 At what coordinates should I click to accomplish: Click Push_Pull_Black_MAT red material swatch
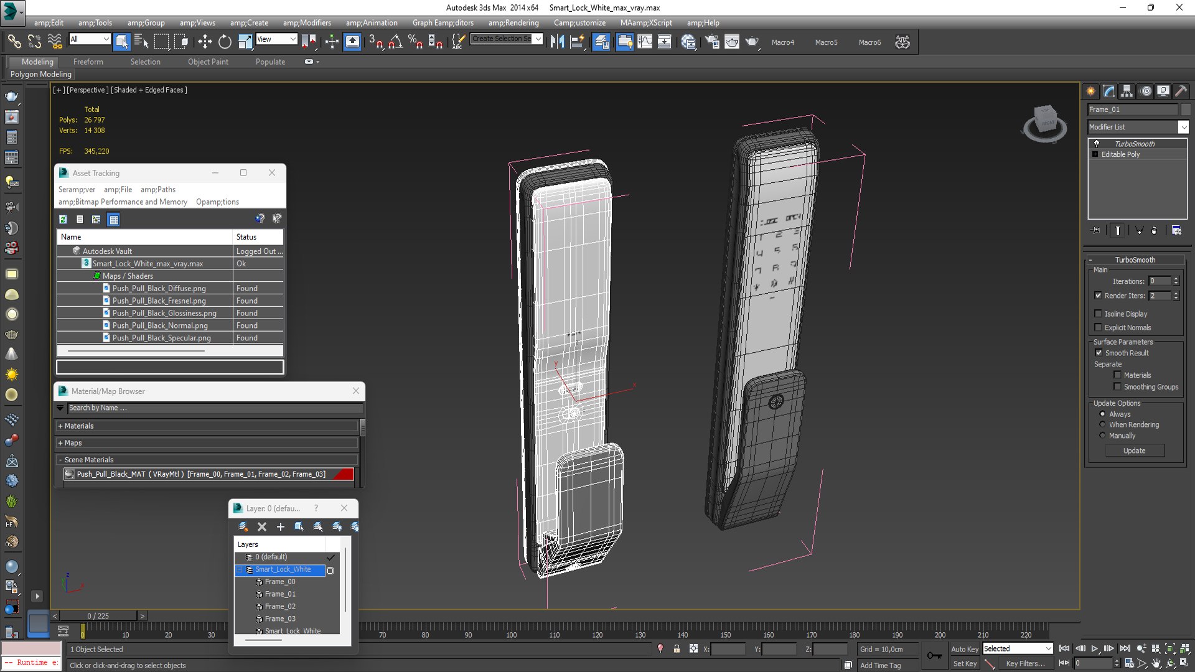(343, 474)
